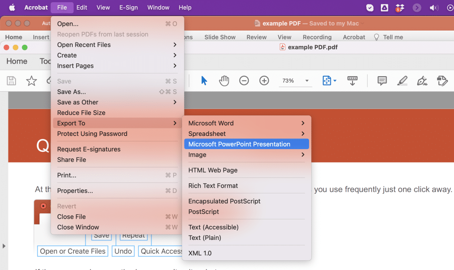
Task: Expand the Image export submenu
Action: pyautogui.click(x=303, y=154)
